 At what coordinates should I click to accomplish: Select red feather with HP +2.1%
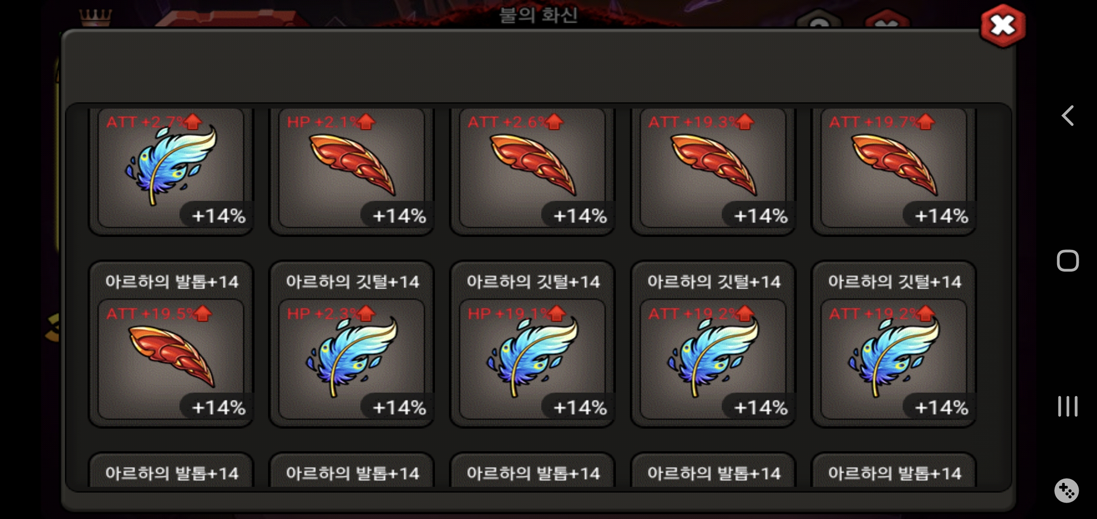[x=352, y=168]
